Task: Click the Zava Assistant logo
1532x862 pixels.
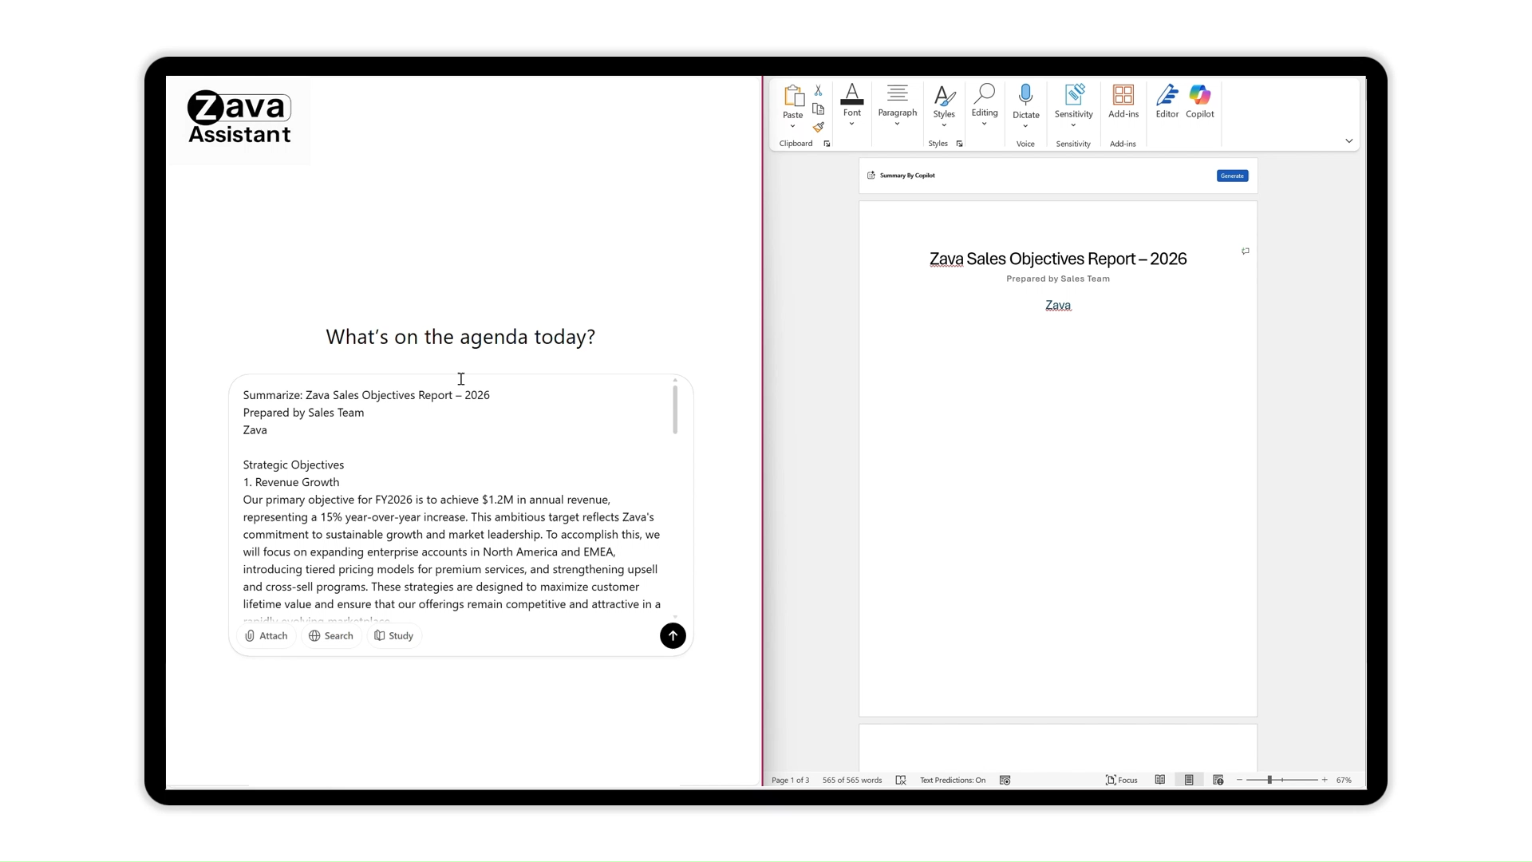Action: (x=239, y=117)
